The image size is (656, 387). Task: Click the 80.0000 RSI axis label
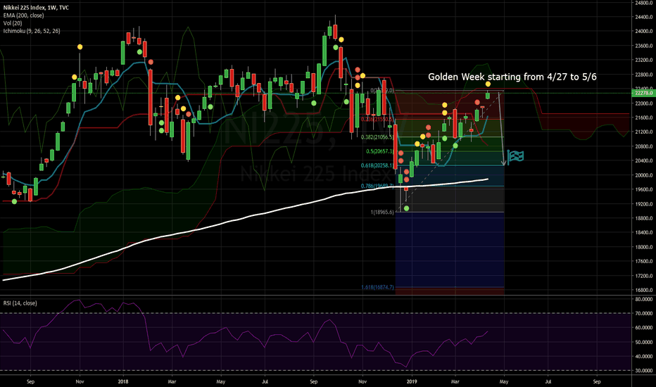coord(643,299)
